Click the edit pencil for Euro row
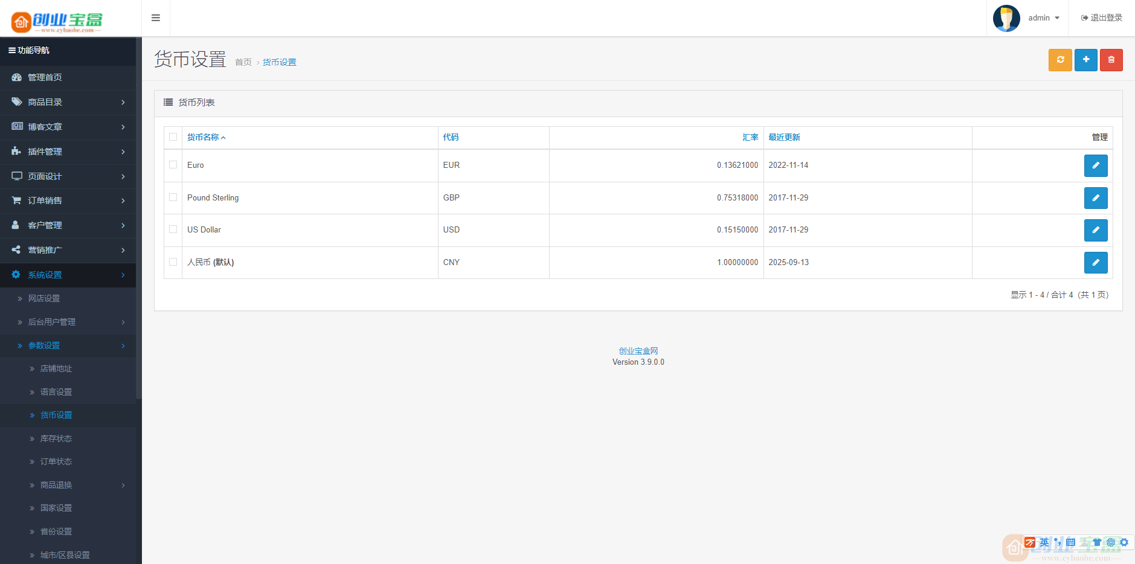The width and height of the screenshot is (1135, 564). (1095, 165)
